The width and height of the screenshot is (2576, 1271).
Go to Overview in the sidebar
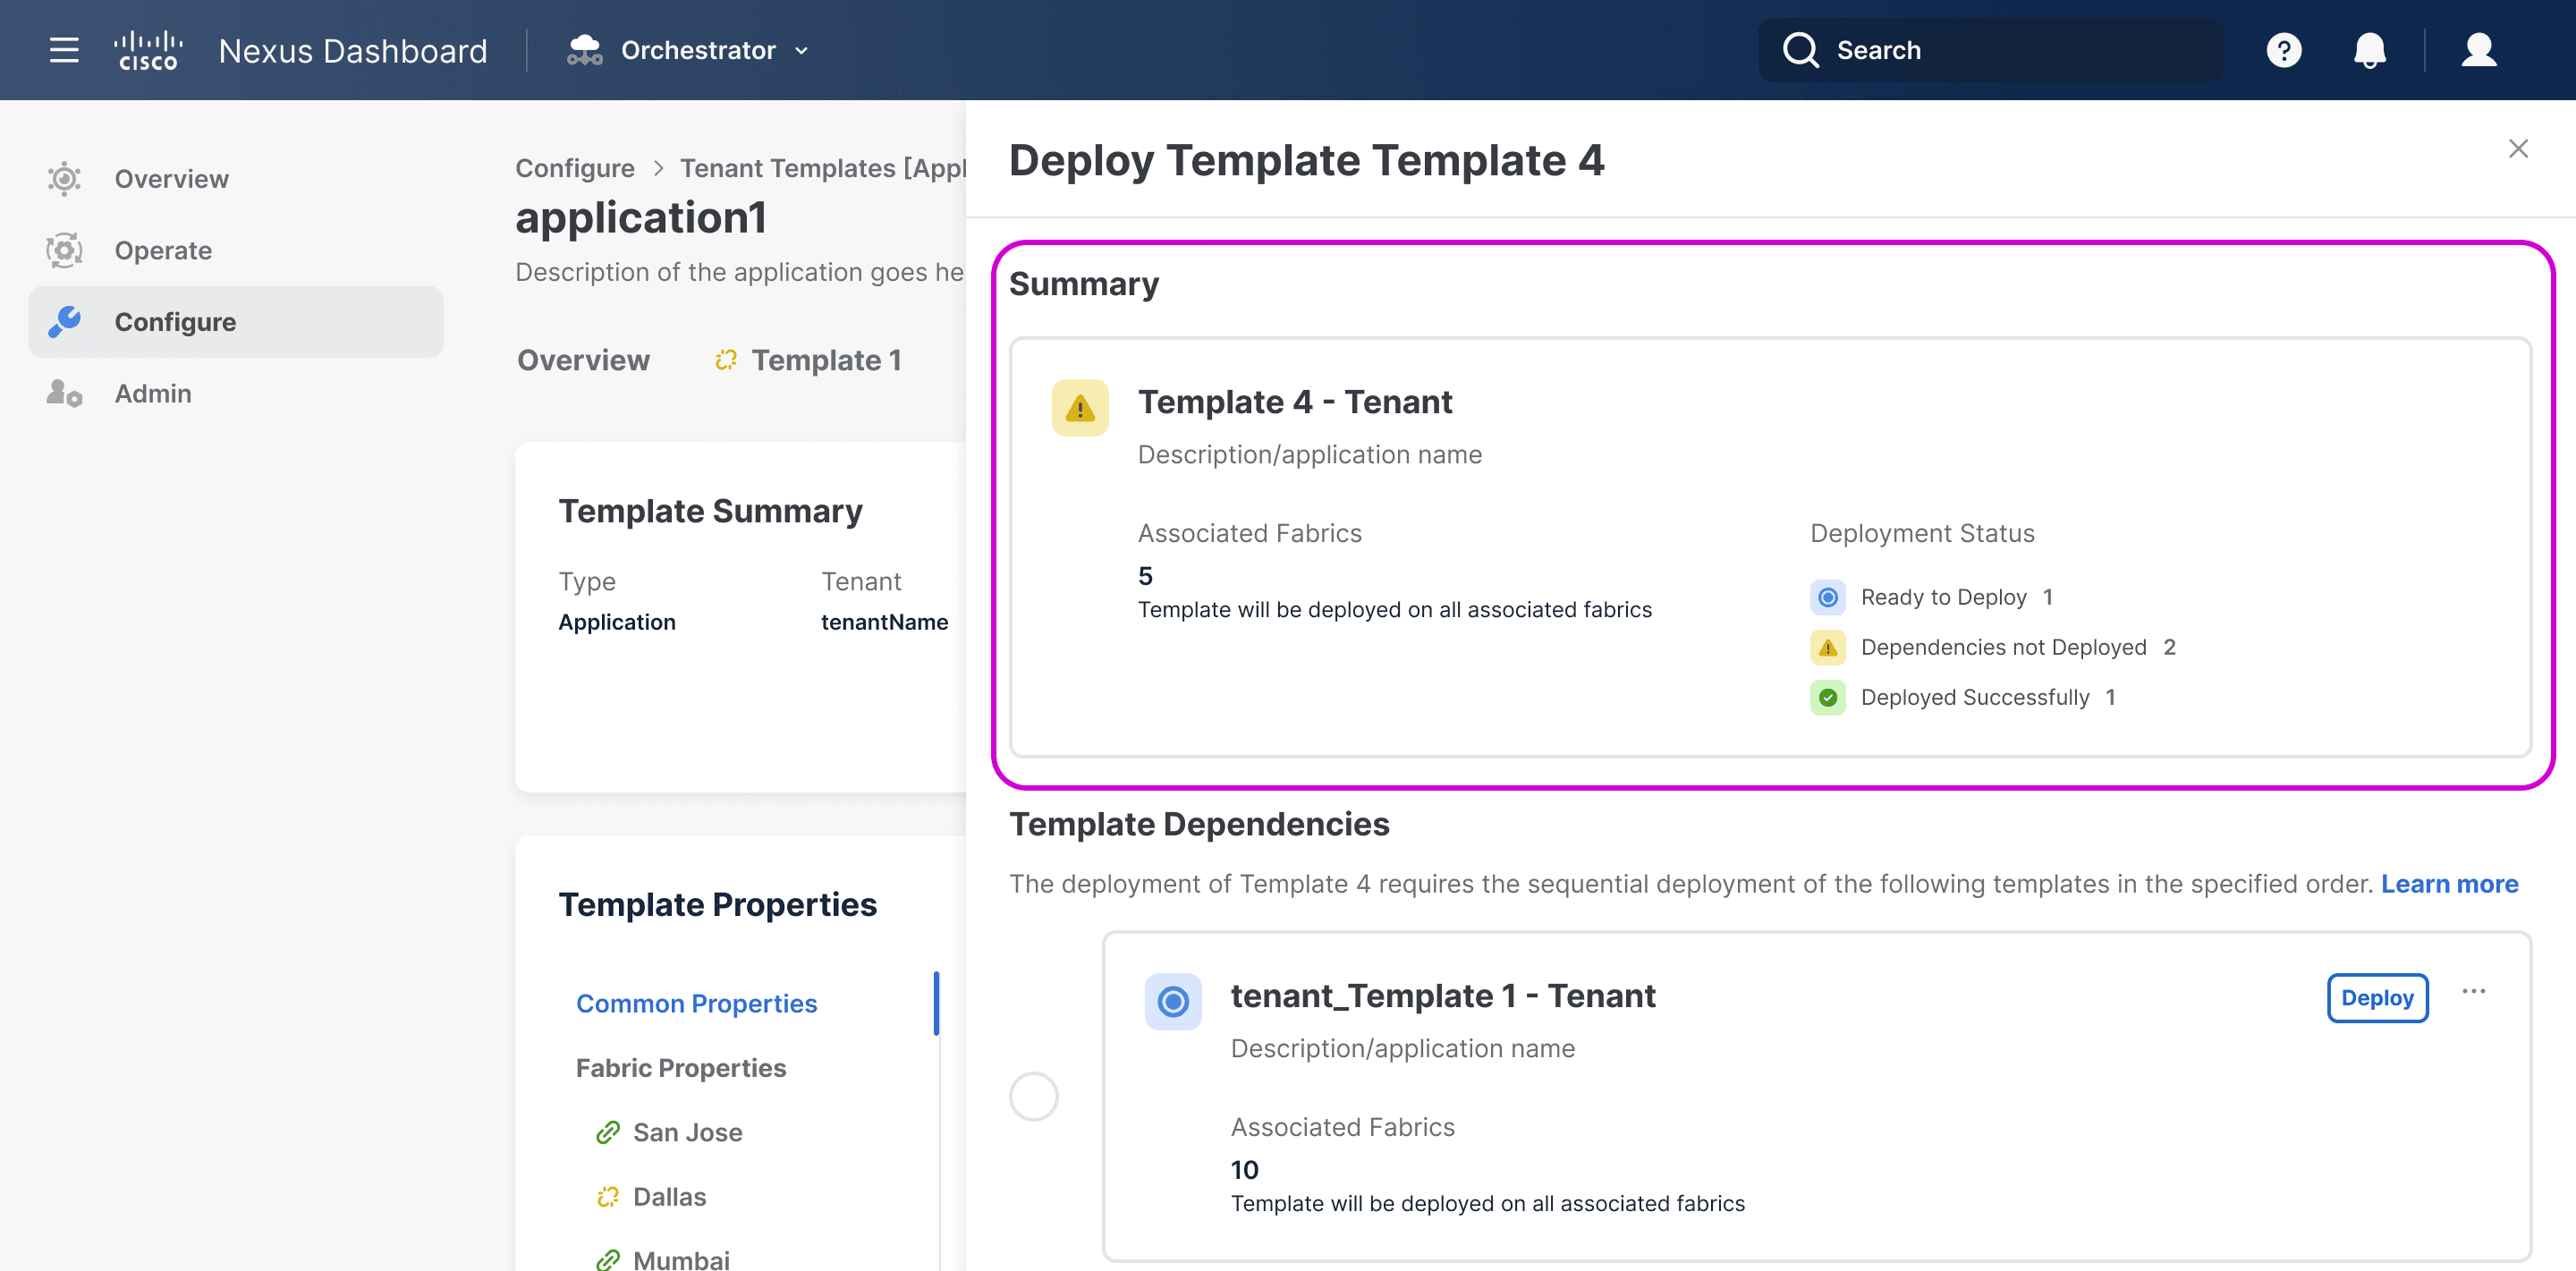(x=236, y=179)
